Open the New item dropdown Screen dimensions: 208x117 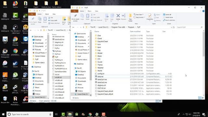click(138, 14)
